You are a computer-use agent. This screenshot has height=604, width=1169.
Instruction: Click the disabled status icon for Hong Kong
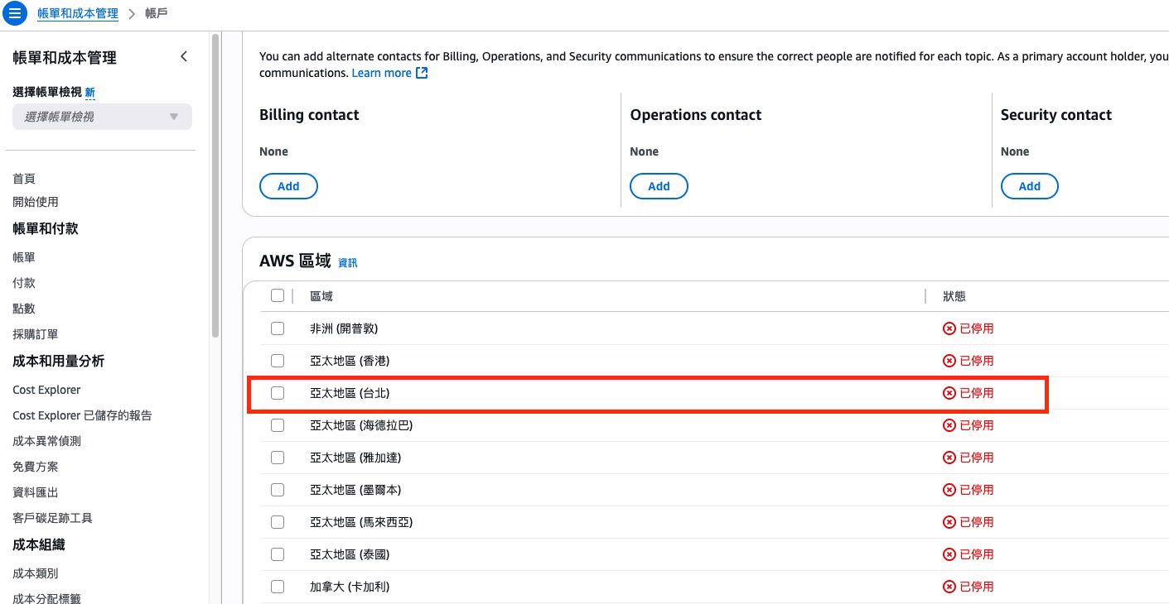coord(949,361)
